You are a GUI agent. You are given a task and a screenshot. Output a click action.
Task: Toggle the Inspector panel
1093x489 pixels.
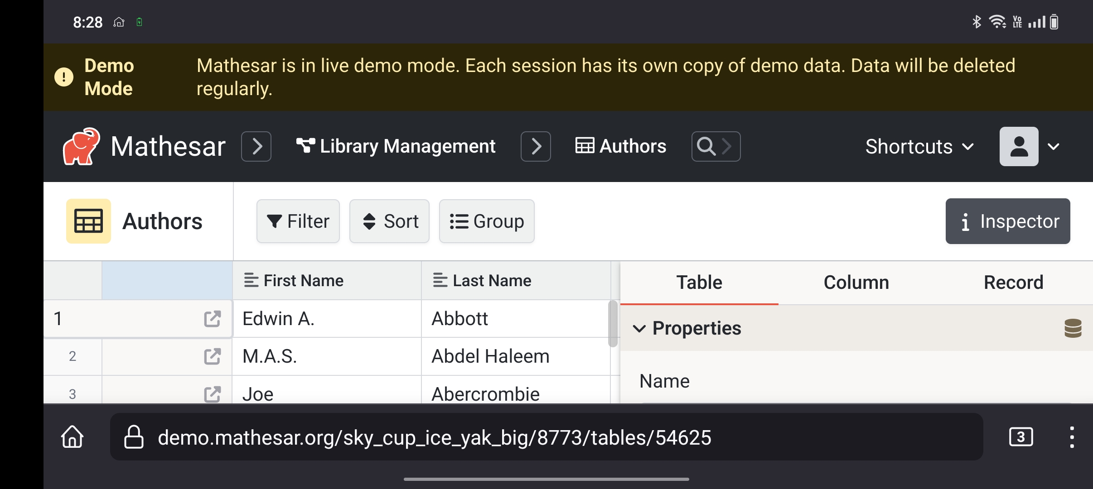(x=1007, y=221)
